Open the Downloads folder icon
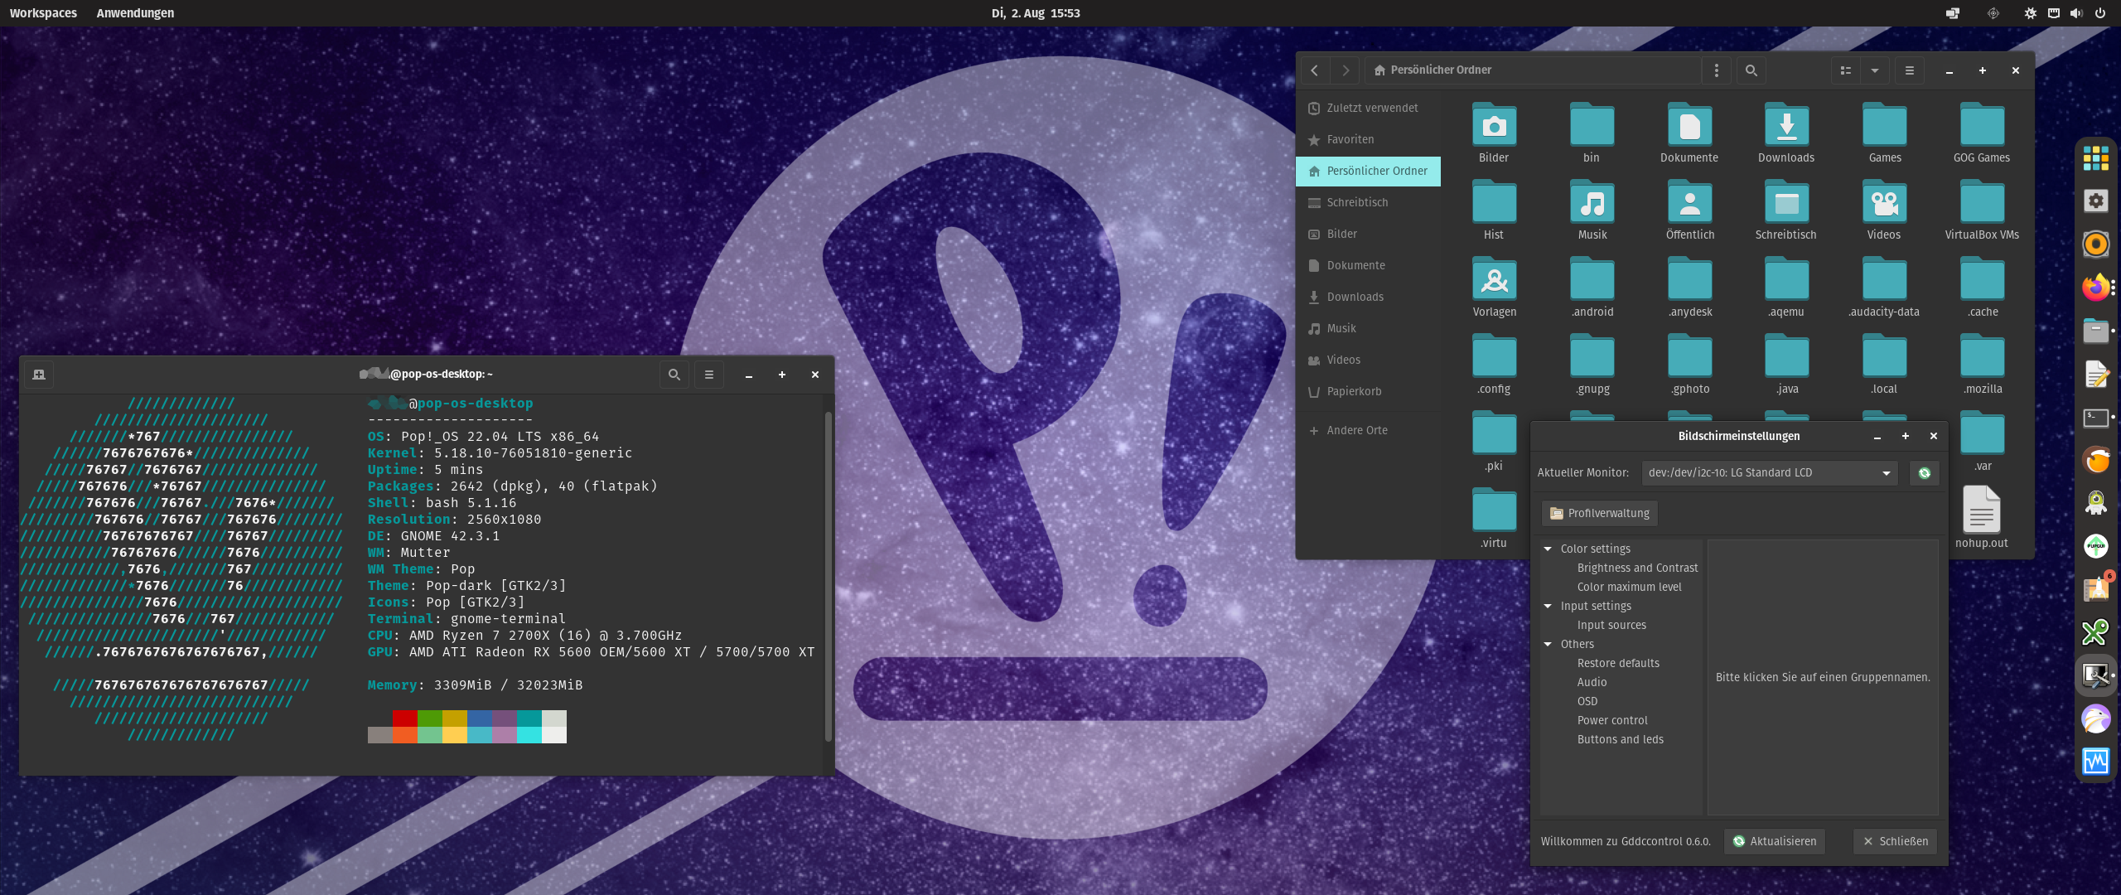2121x895 pixels. point(1786,127)
